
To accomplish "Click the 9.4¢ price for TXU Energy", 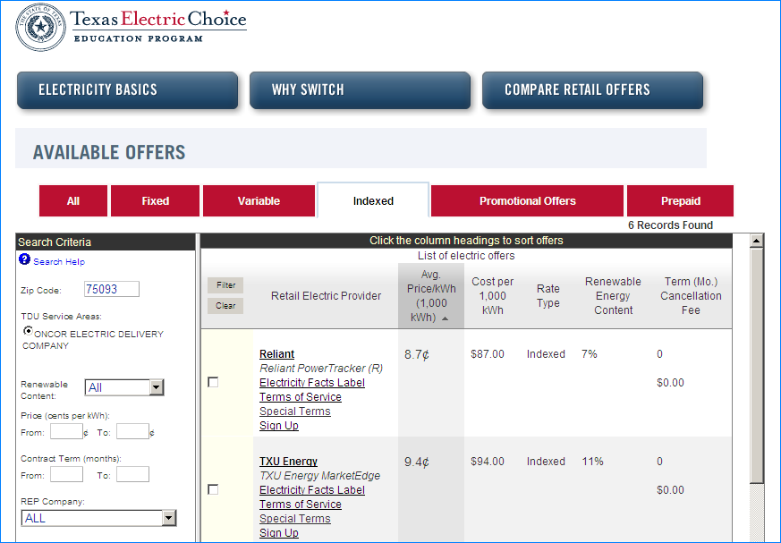I will point(417,462).
